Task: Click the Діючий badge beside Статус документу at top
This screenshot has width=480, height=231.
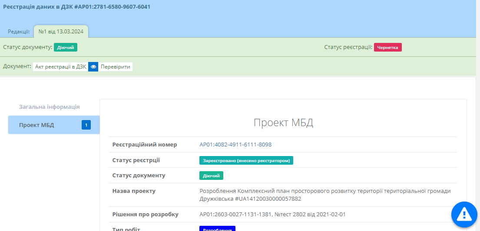Action: click(66, 47)
